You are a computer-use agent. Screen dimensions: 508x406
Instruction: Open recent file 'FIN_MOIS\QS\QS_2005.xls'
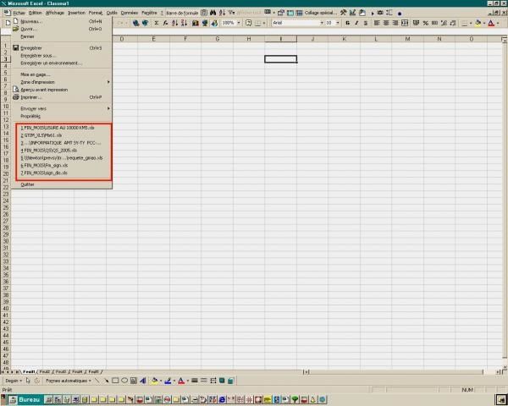pyautogui.click(x=63, y=151)
